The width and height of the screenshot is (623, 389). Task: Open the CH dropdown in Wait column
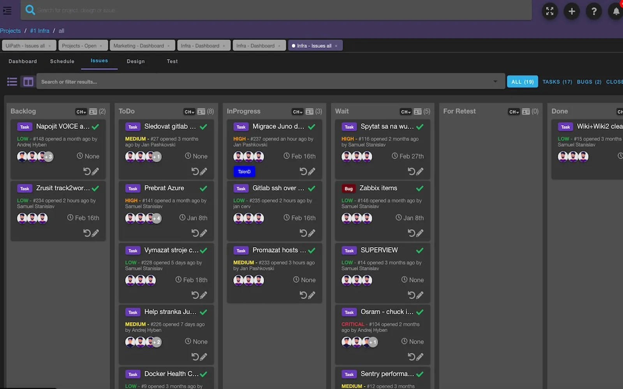406,112
